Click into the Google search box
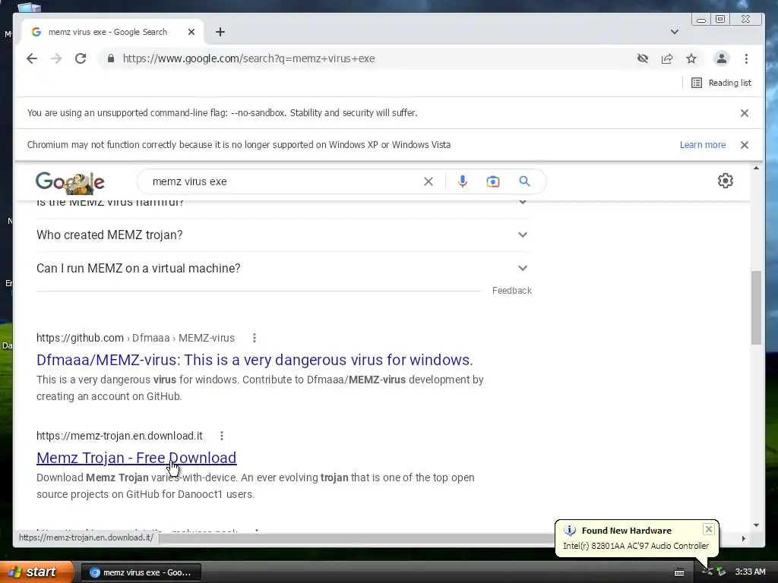The height and width of the screenshot is (583, 778). coord(283,181)
